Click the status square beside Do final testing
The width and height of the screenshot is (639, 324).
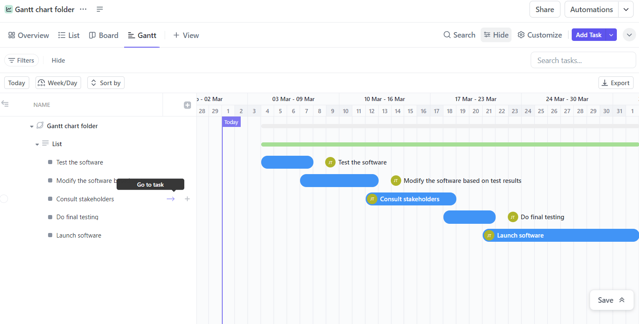[x=49, y=217]
